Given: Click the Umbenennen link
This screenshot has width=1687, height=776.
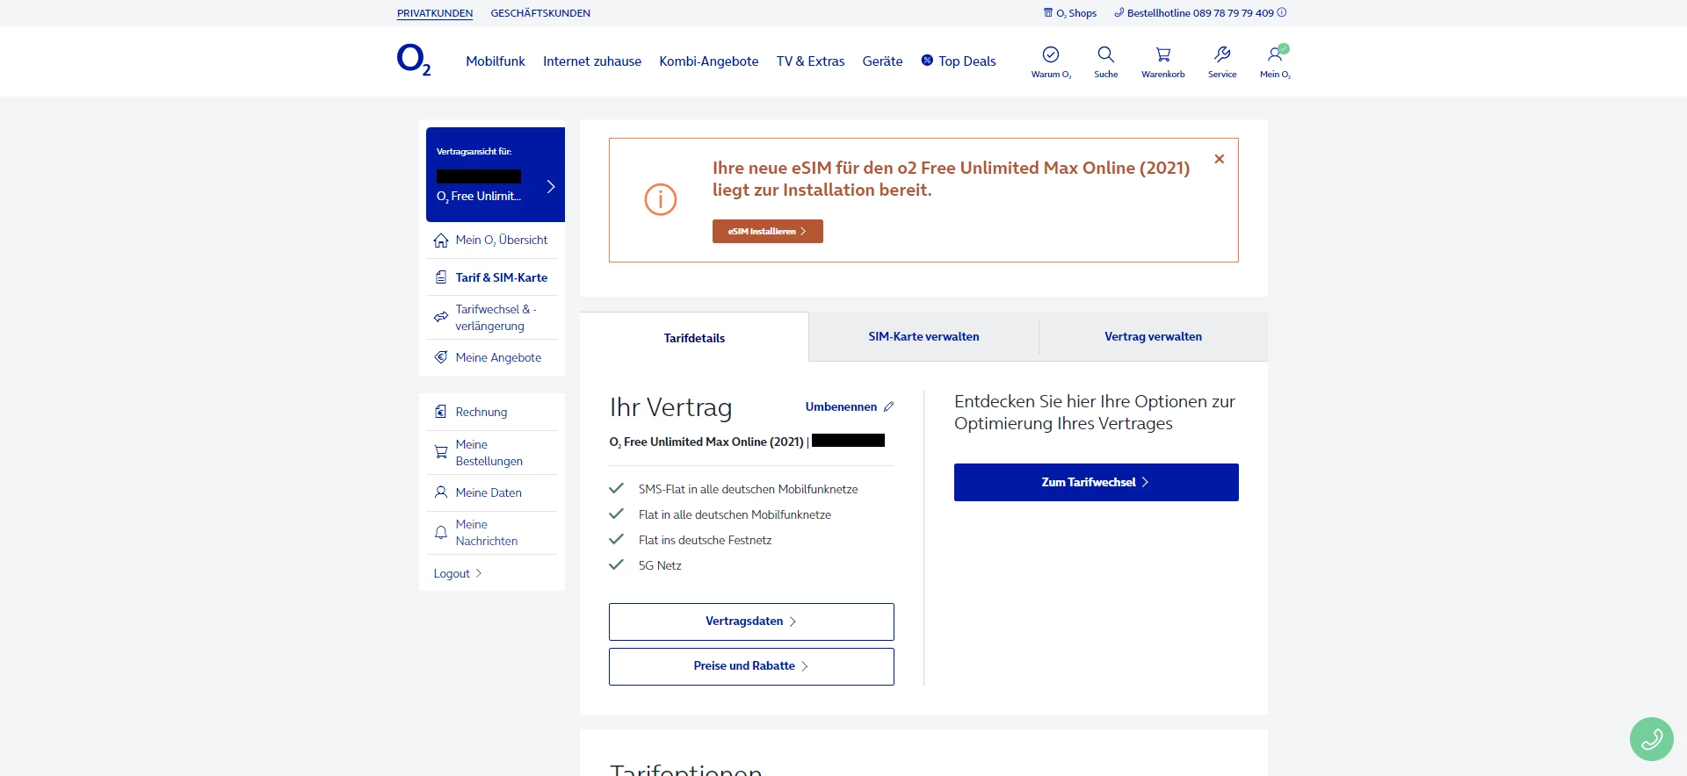Looking at the screenshot, I should pos(841,406).
